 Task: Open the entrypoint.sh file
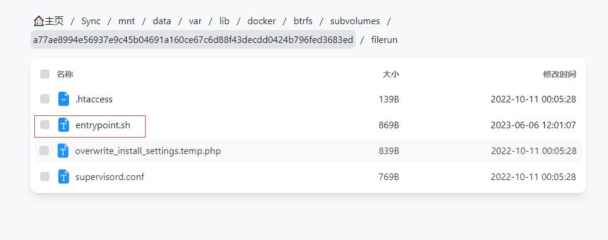click(x=102, y=125)
